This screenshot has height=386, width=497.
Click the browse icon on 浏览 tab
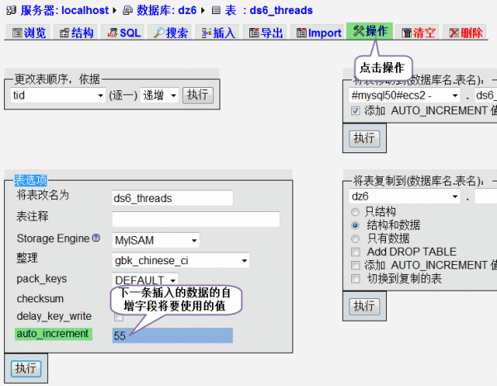[17, 32]
